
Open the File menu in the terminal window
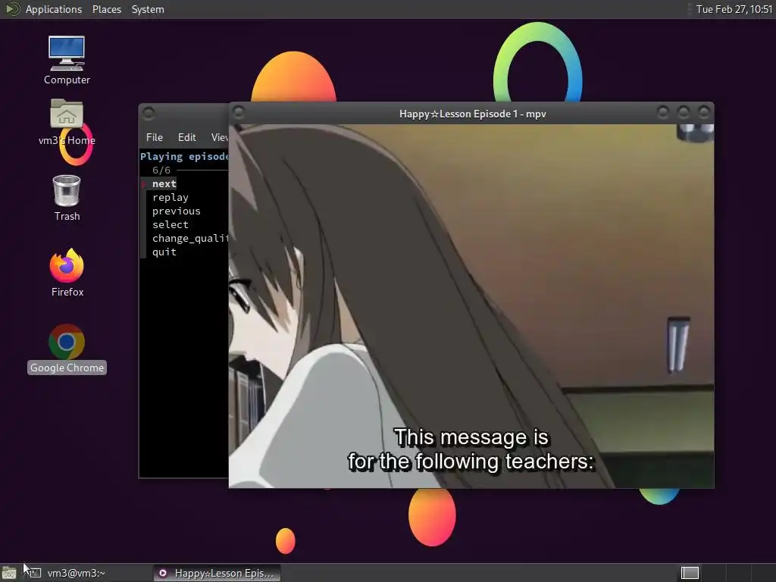tap(155, 137)
